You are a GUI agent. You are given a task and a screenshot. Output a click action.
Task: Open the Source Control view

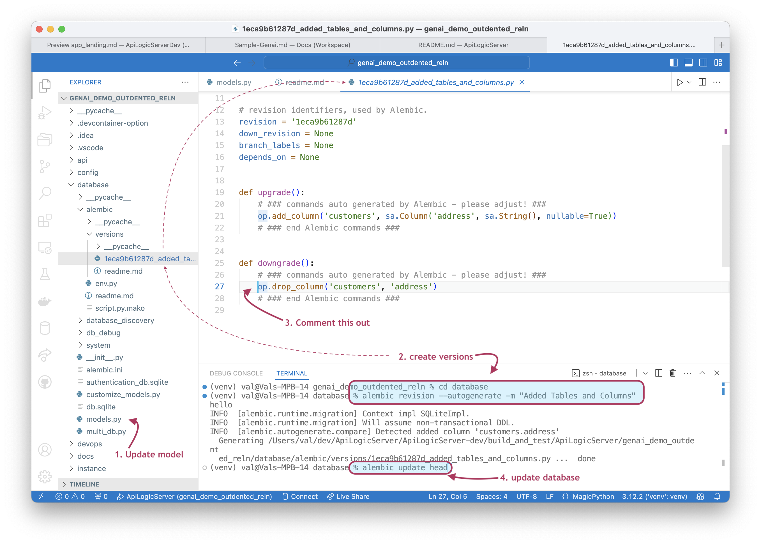(45, 167)
